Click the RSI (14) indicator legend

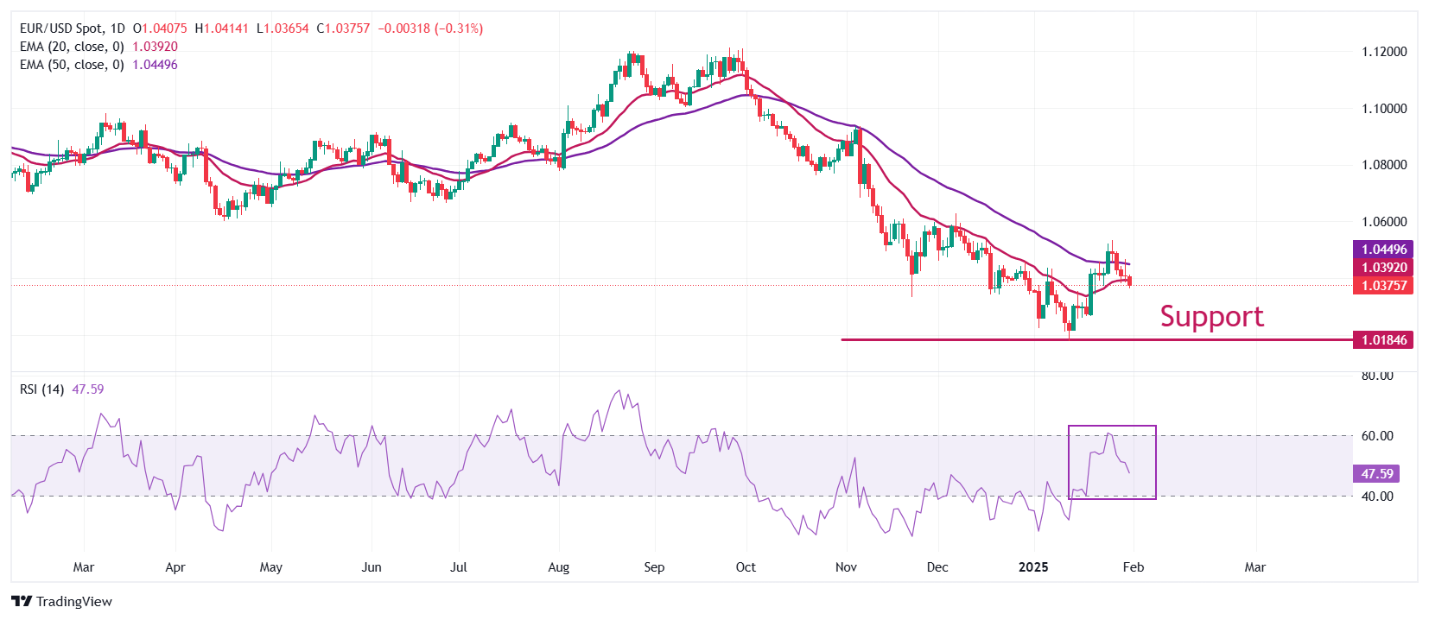(42, 389)
